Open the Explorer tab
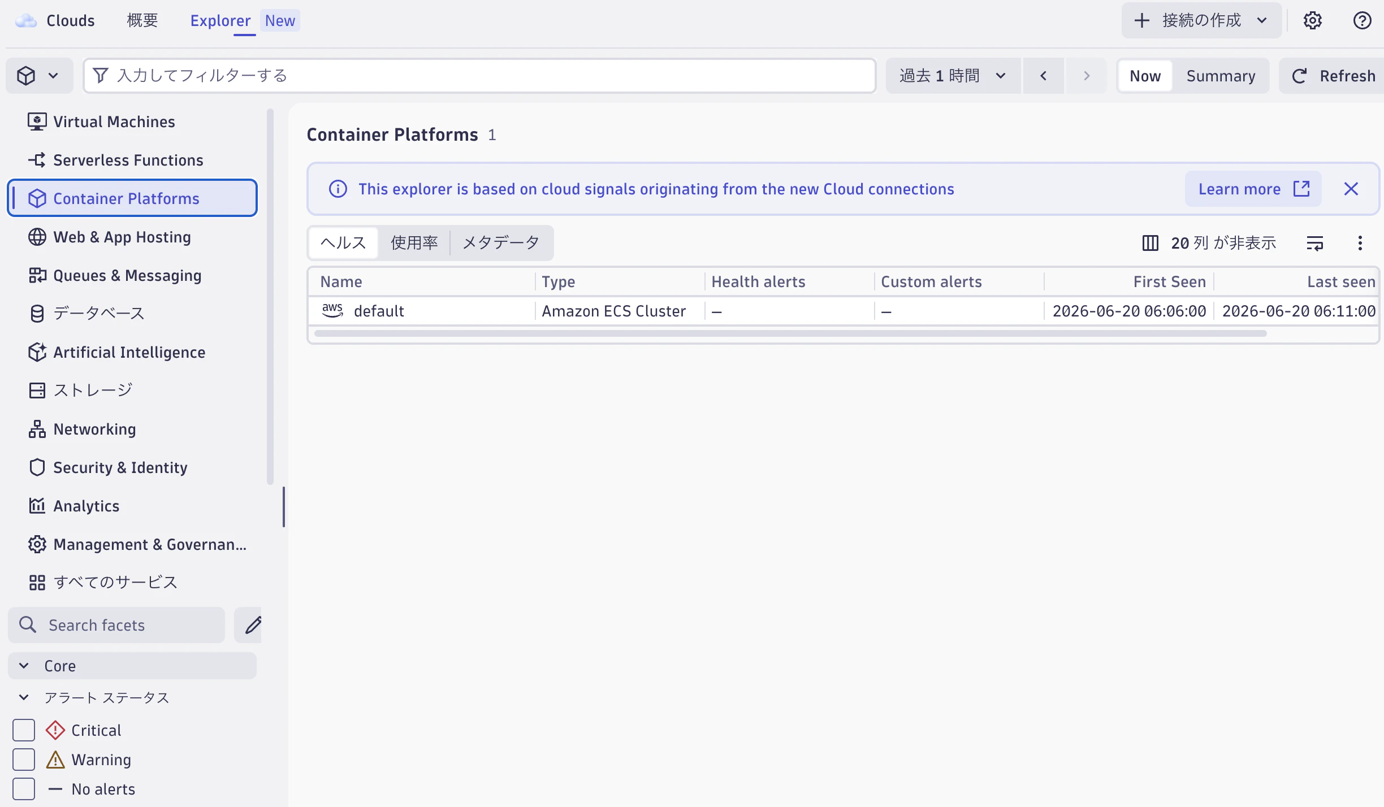The height and width of the screenshot is (807, 1384). point(220,21)
